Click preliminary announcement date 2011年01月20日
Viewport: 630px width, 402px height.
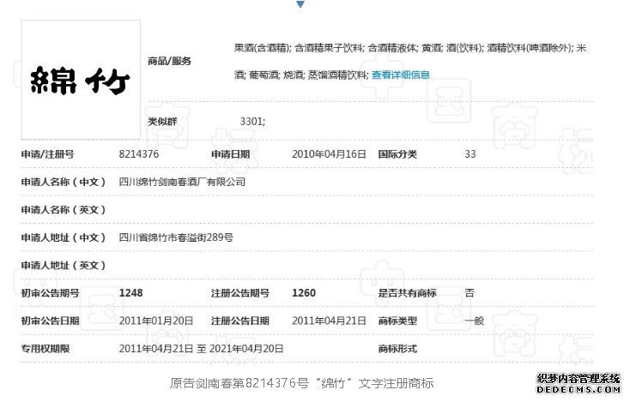[156, 321]
